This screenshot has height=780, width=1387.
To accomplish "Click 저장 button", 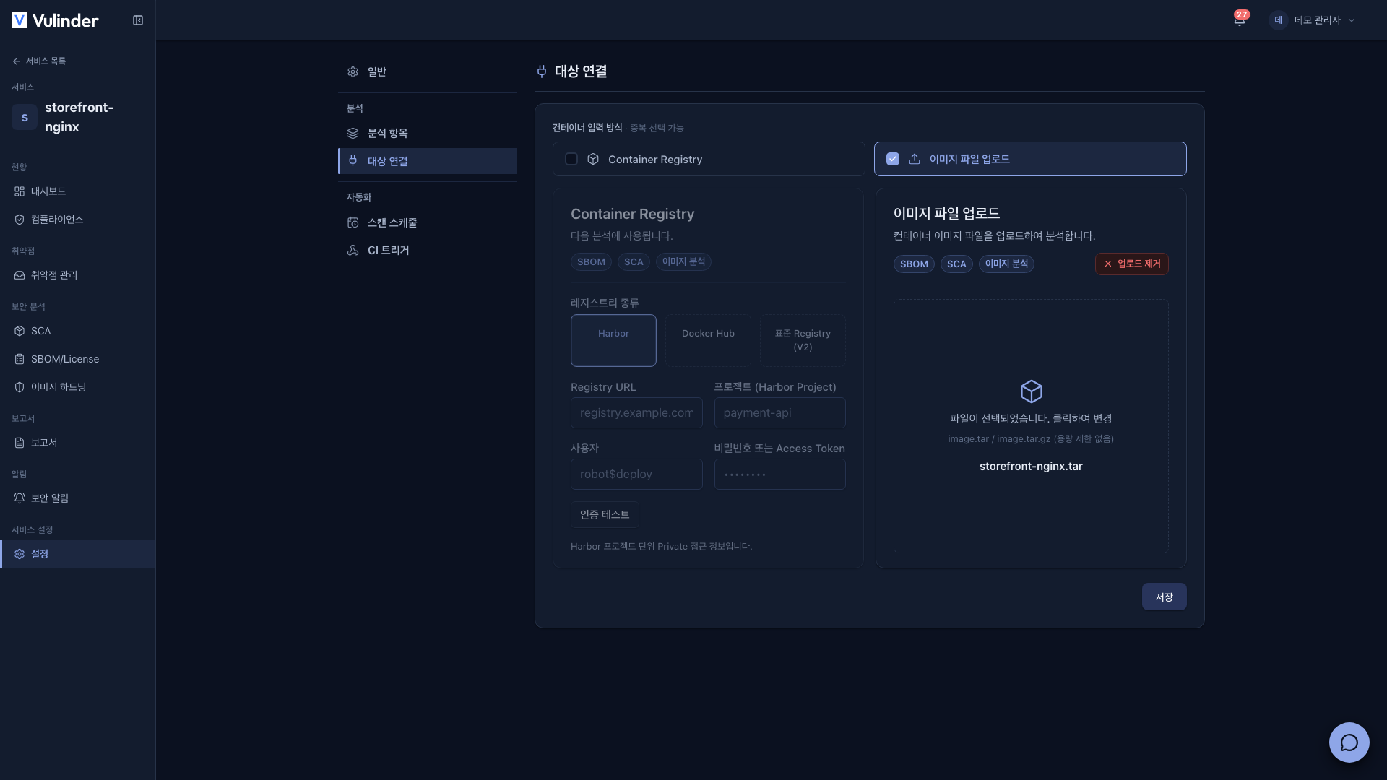I will pyautogui.click(x=1164, y=597).
